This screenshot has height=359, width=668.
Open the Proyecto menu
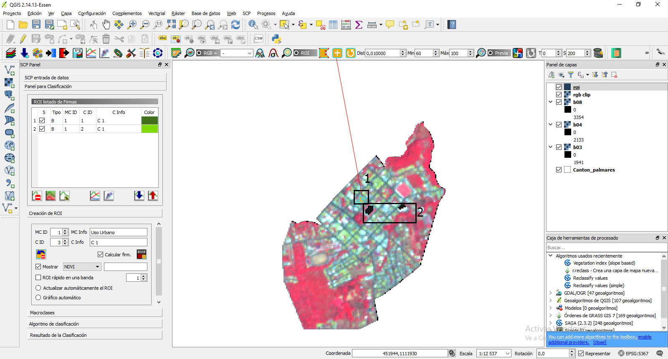(12, 13)
